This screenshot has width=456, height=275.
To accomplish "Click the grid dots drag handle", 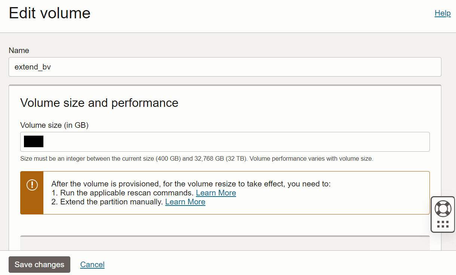I will pos(443,224).
